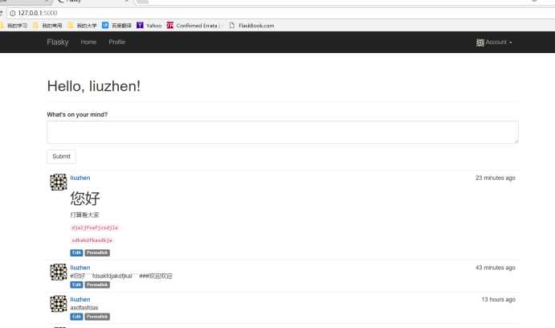The height and width of the screenshot is (328, 555).
Task: Click the What's on your mind? label
Action: (77, 114)
